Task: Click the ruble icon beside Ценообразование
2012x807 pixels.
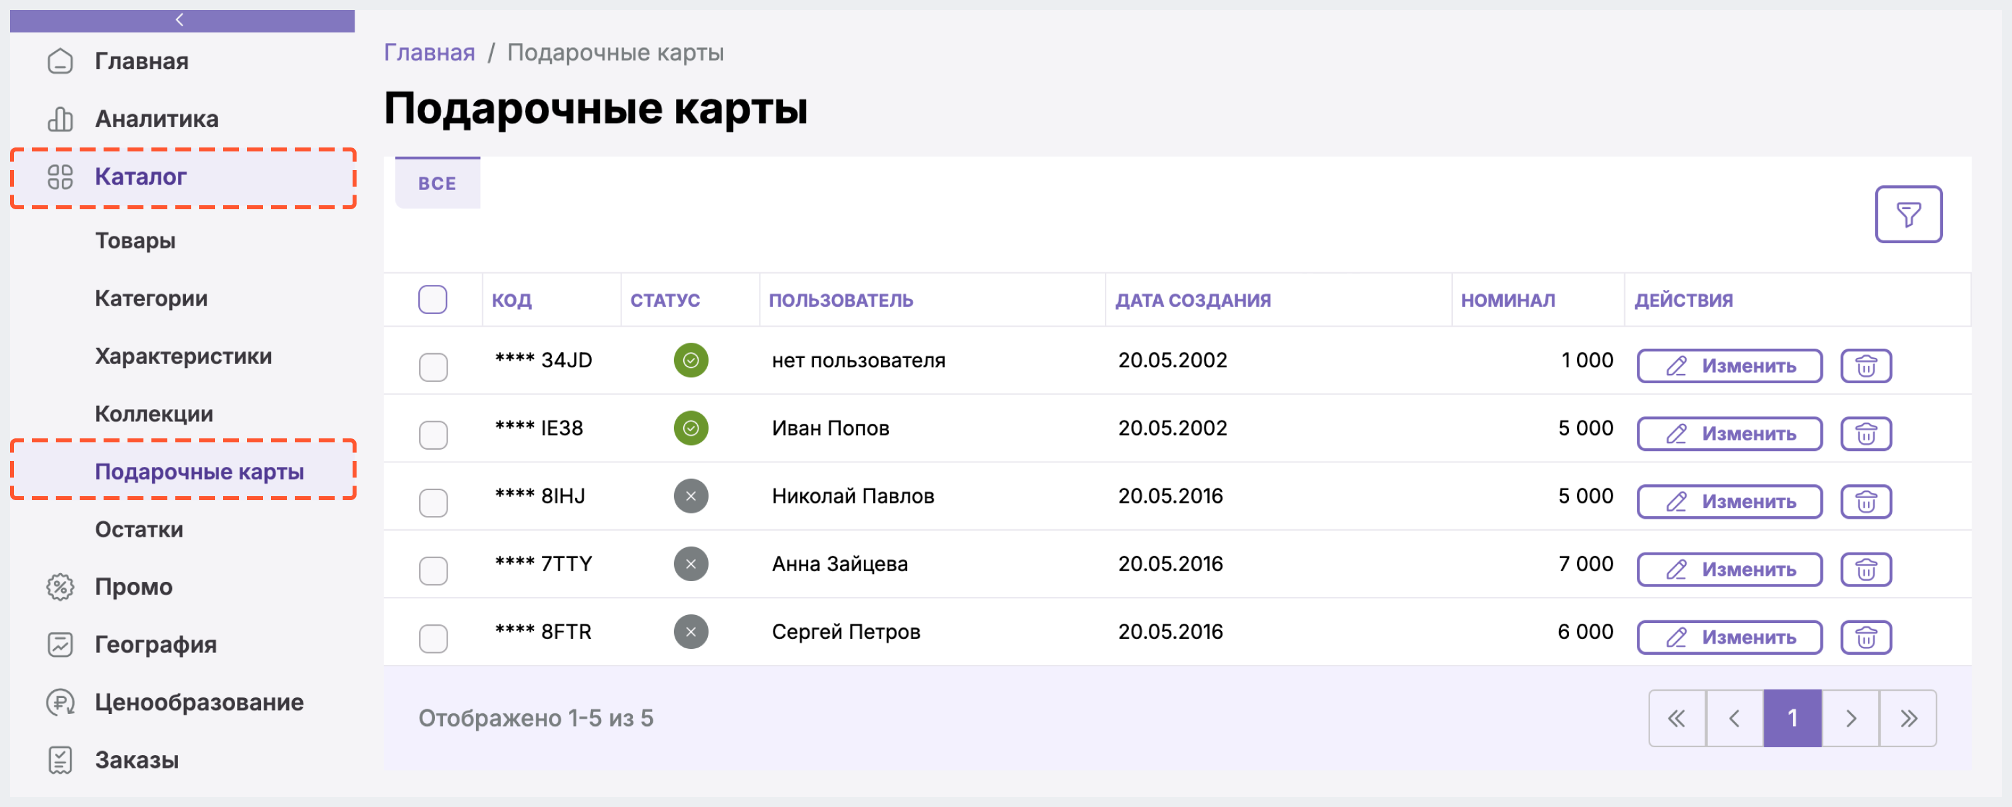Action: coord(60,702)
